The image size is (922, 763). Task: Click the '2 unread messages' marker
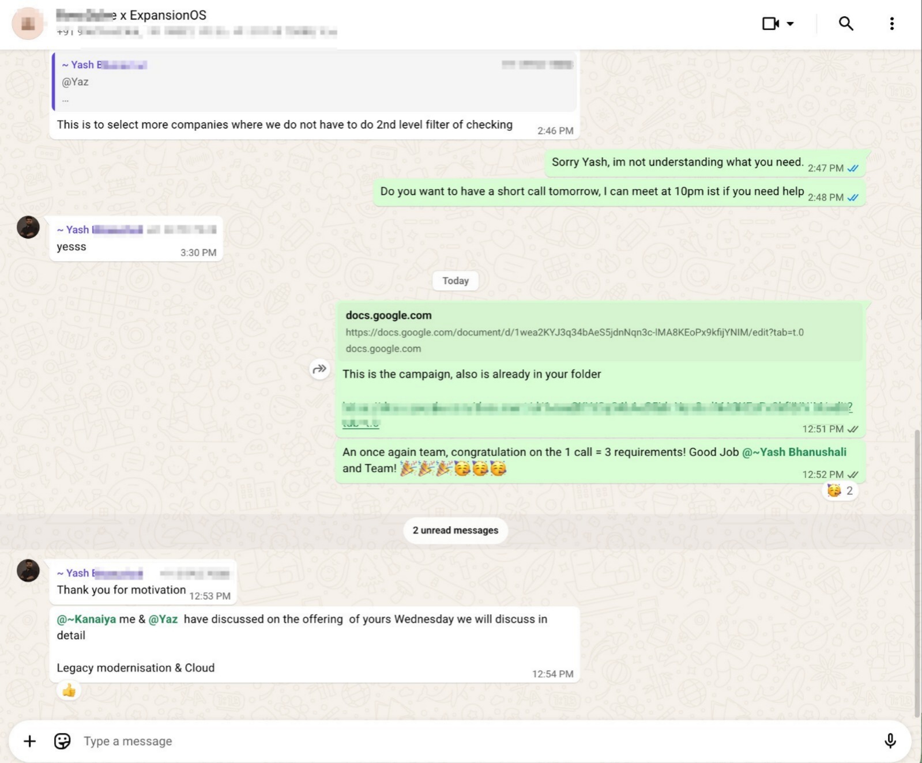[455, 530]
